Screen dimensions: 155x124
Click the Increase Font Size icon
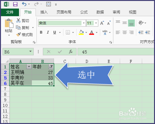[x=102, y=23]
